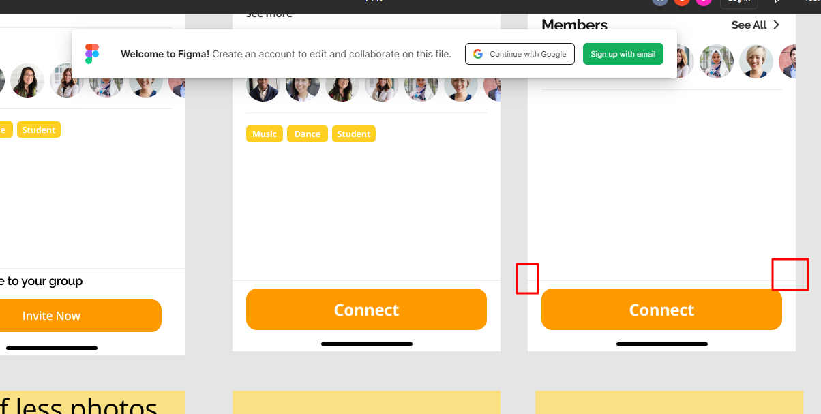Open the orange collaborator avatar in the top bar
Image resolution: width=821 pixels, height=414 pixels.
click(681, 3)
